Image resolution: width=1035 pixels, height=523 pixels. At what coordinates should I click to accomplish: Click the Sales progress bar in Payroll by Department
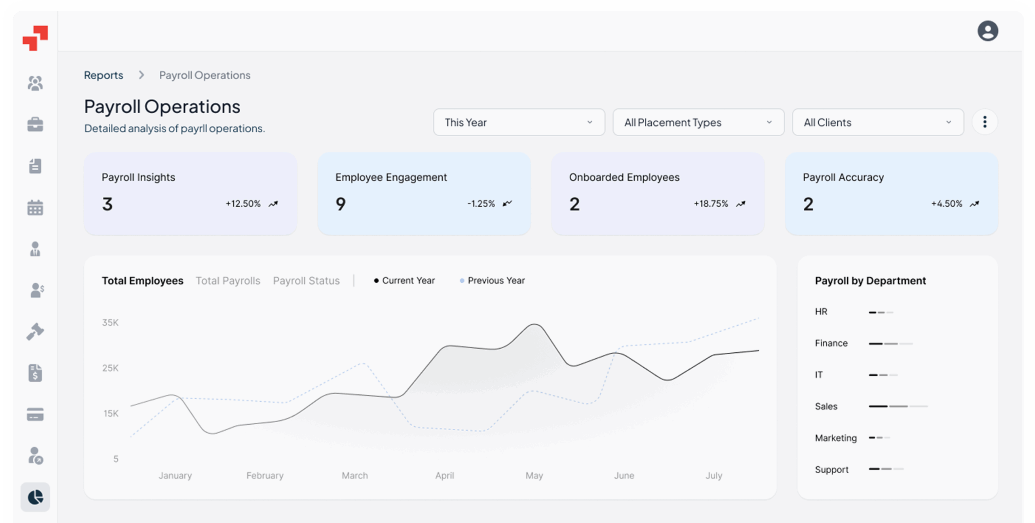(898, 407)
